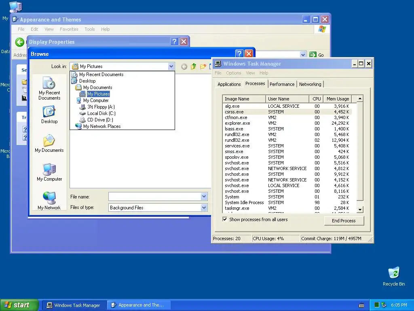The height and width of the screenshot is (311, 414).
Task: Switch to the Applications tab
Action: coord(229,84)
